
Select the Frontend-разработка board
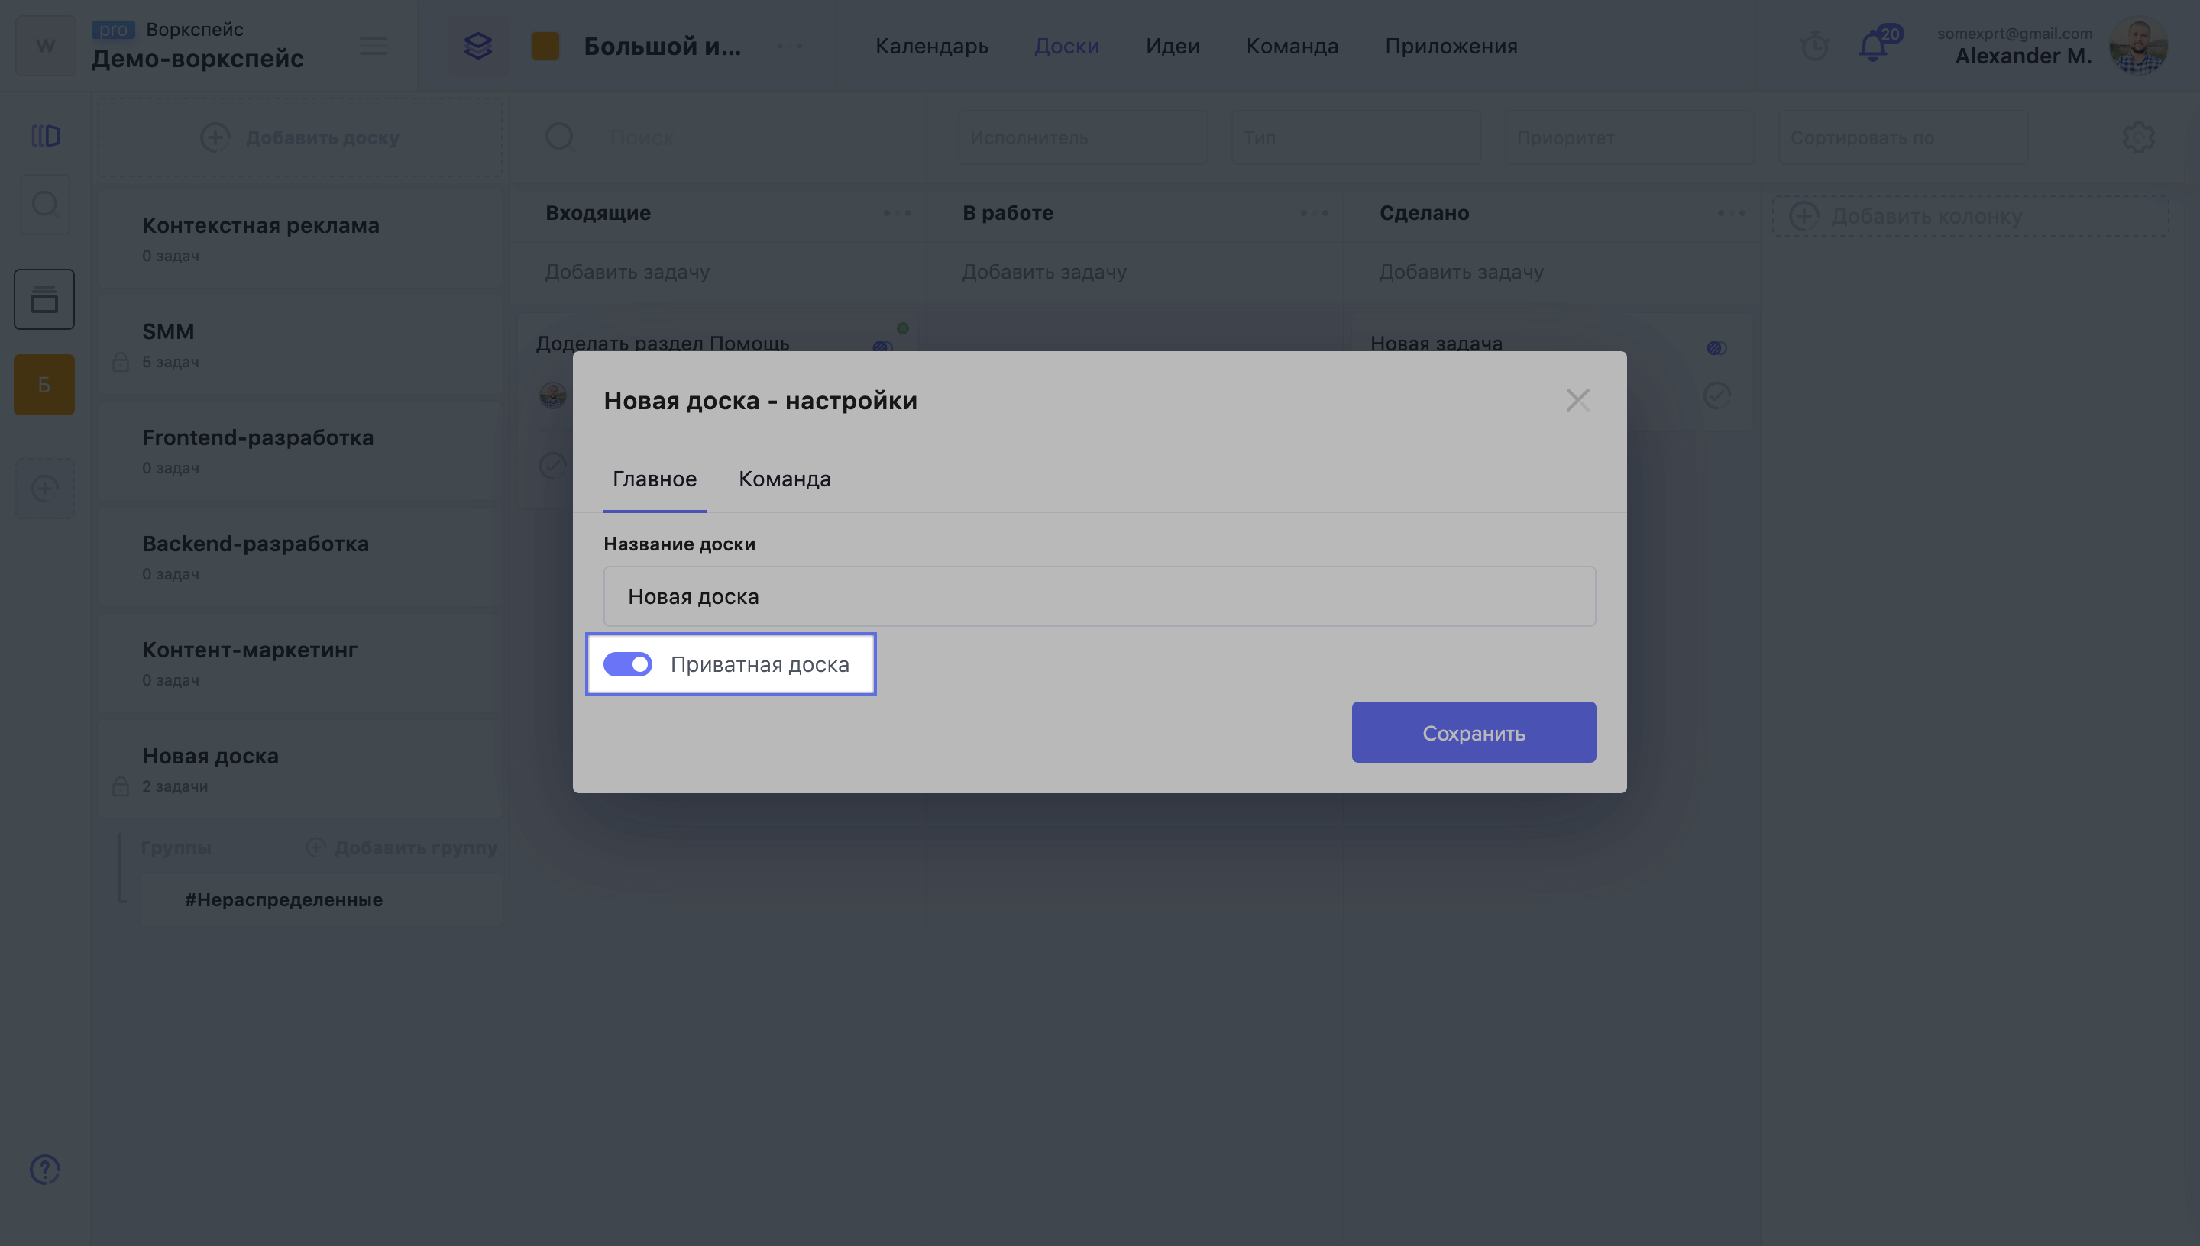pos(299,451)
